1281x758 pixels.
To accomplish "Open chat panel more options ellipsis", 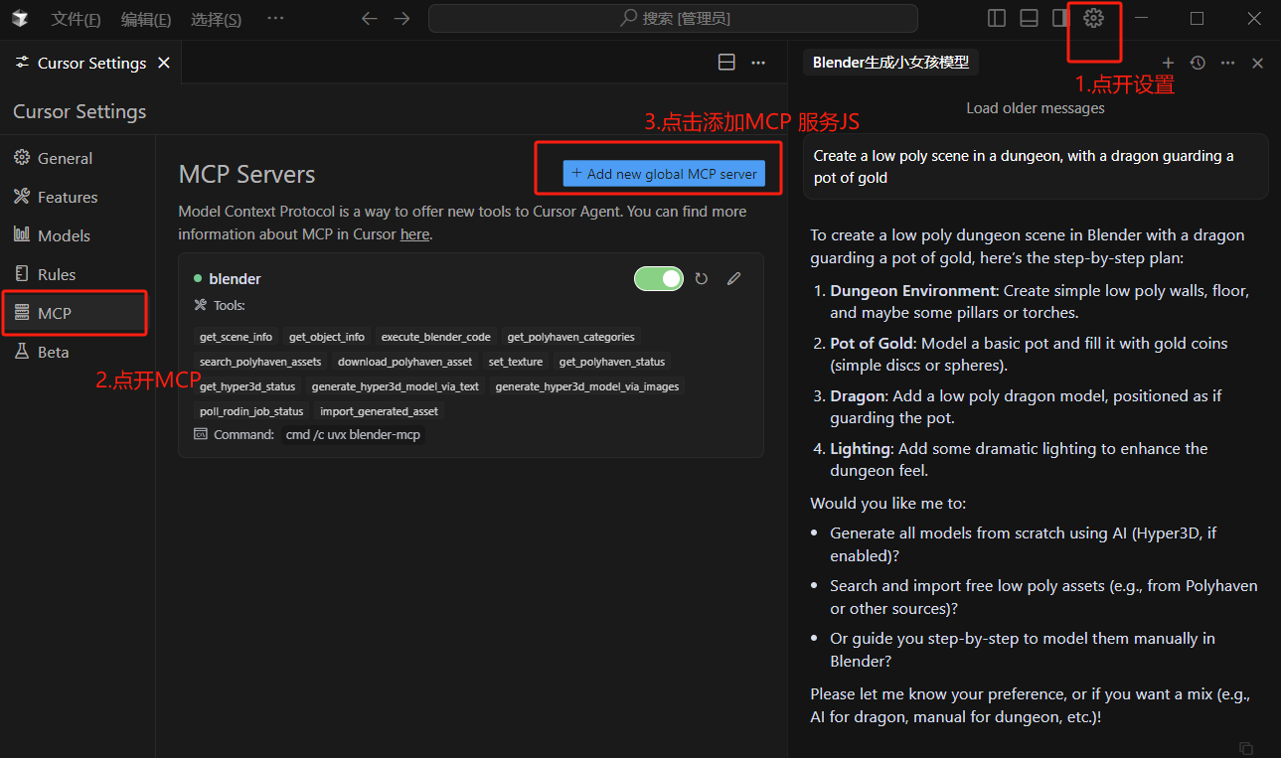I will [1228, 63].
